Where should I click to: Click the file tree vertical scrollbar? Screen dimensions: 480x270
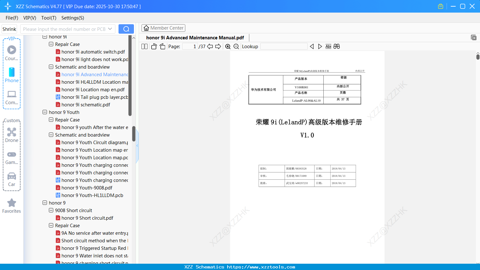point(134,134)
